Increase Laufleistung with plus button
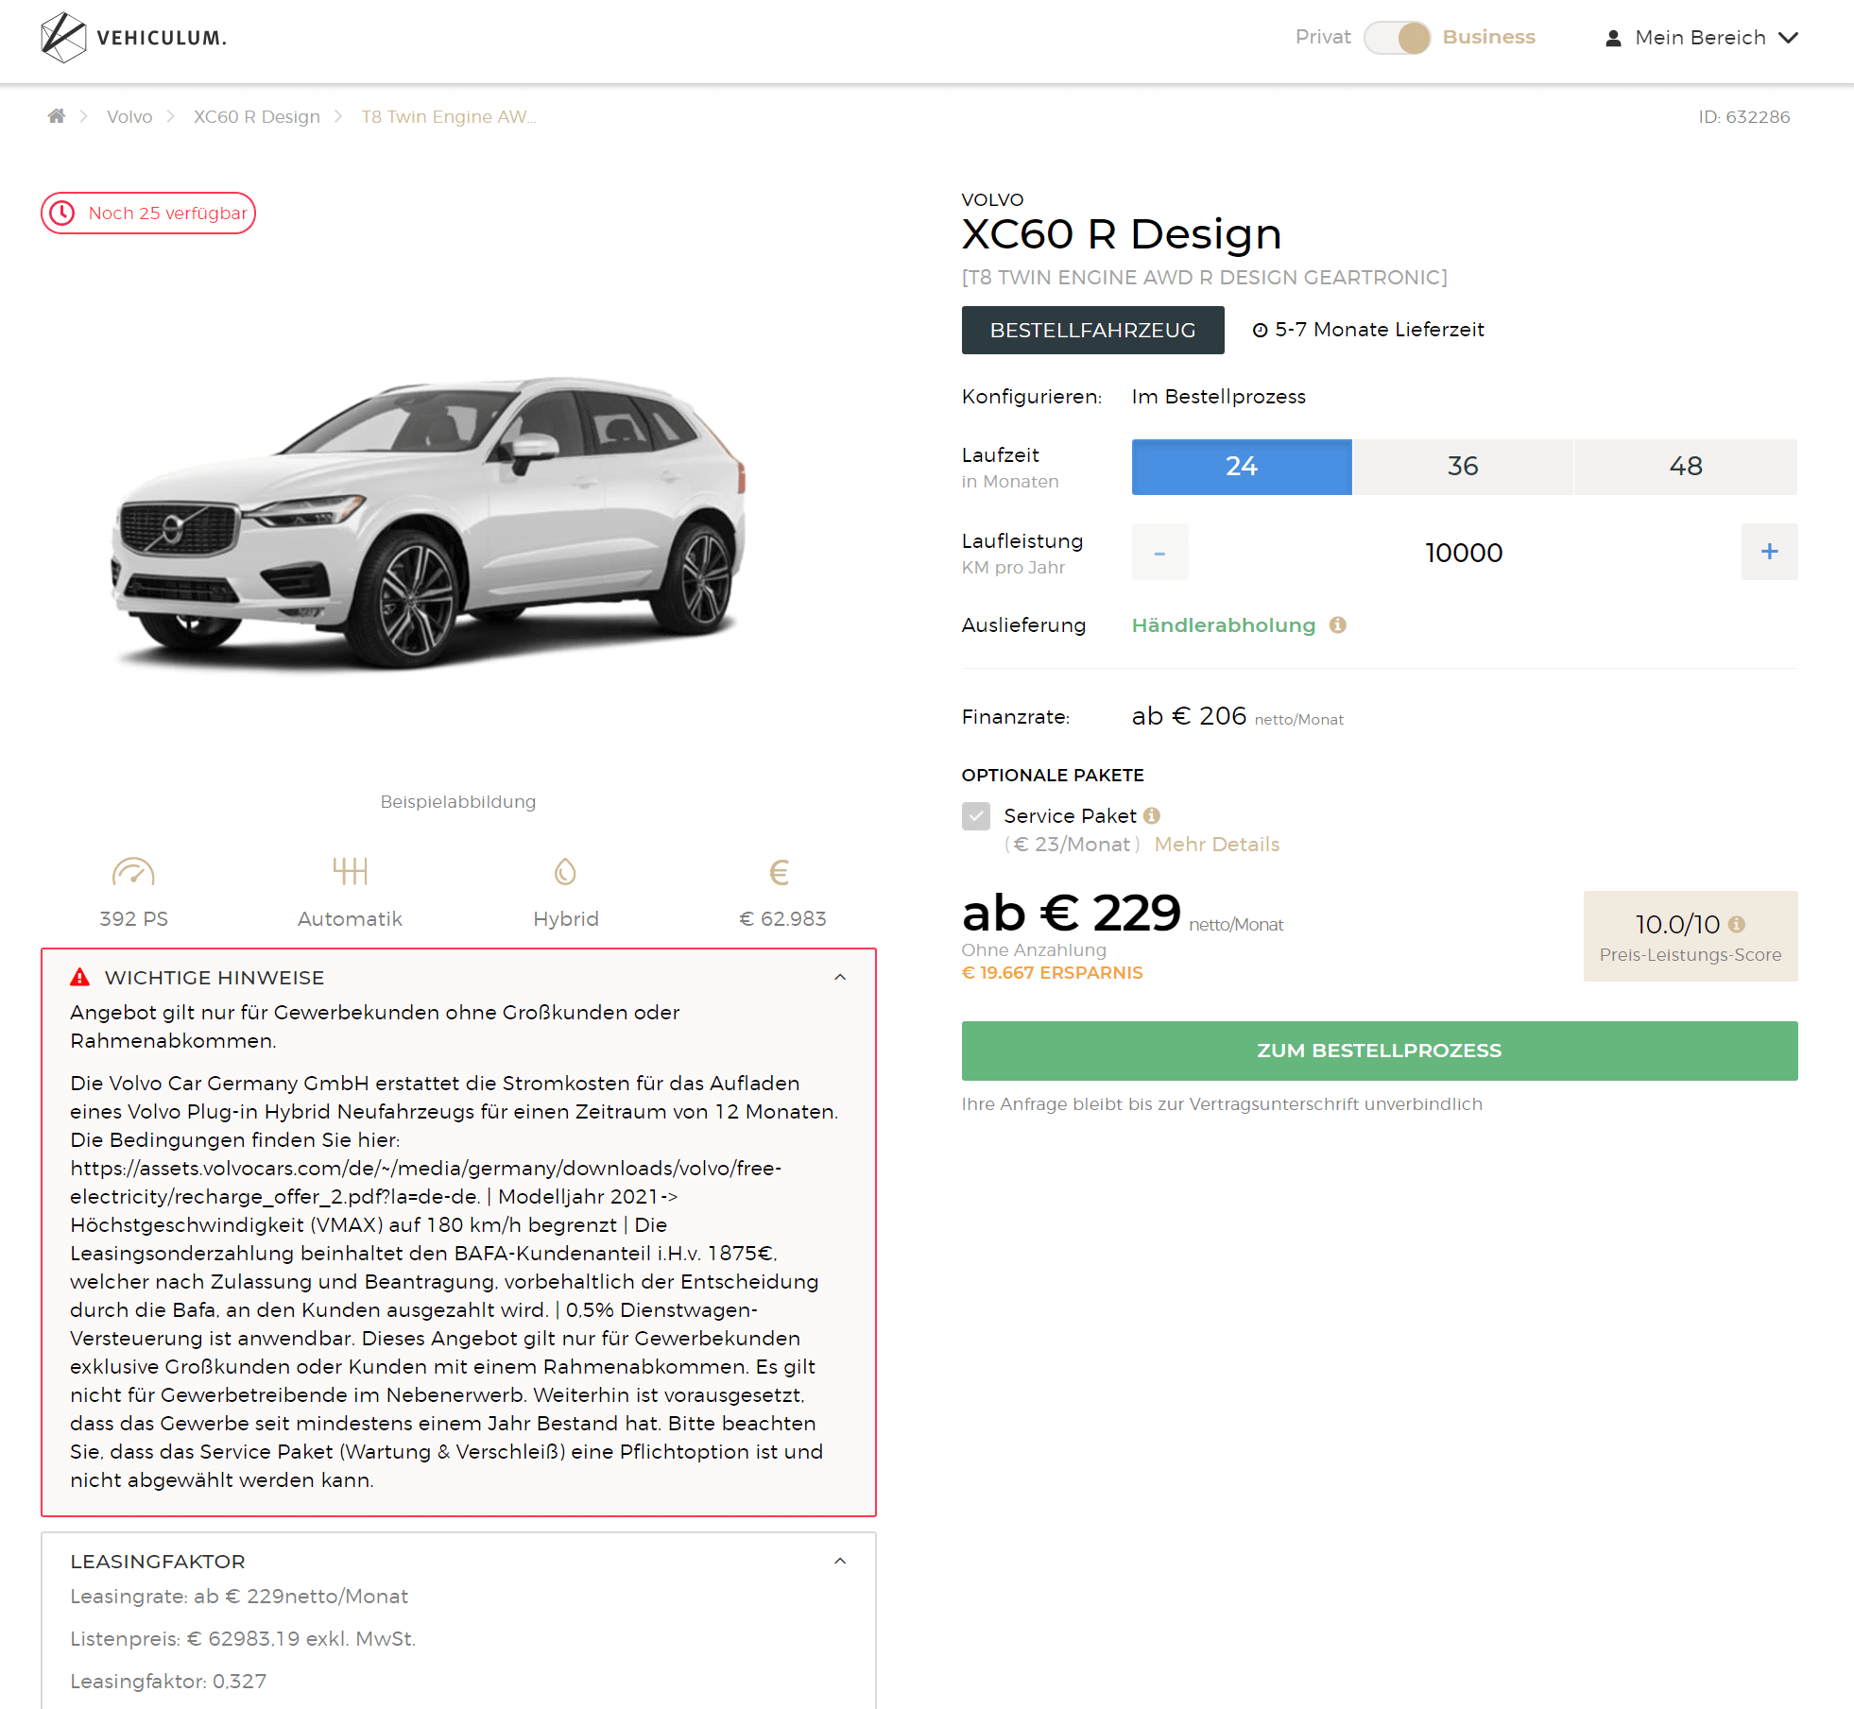Viewport: 1854px width, 1709px height. click(1769, 552)
